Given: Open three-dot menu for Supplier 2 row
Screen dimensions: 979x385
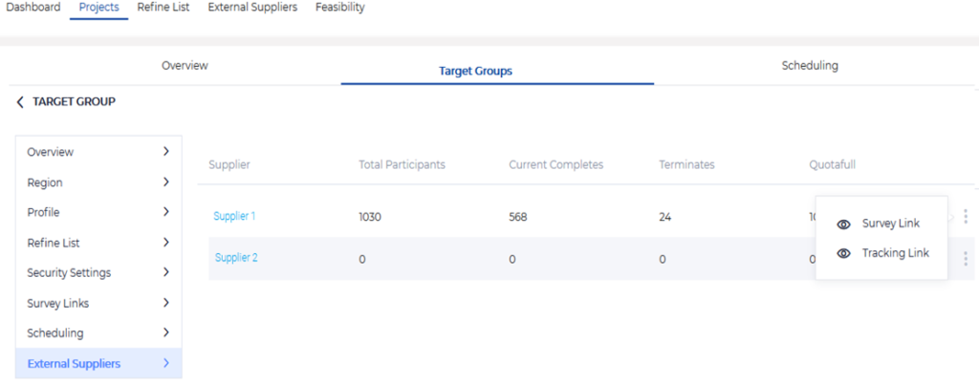Looking at the screenshot, I should (966, 258).
